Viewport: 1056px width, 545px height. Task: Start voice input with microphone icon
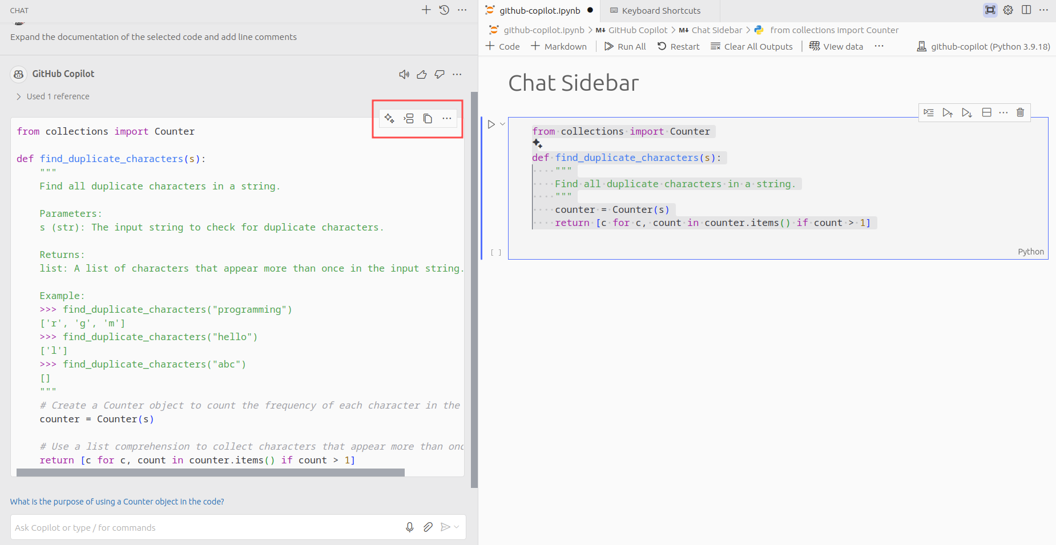(409, 527)
